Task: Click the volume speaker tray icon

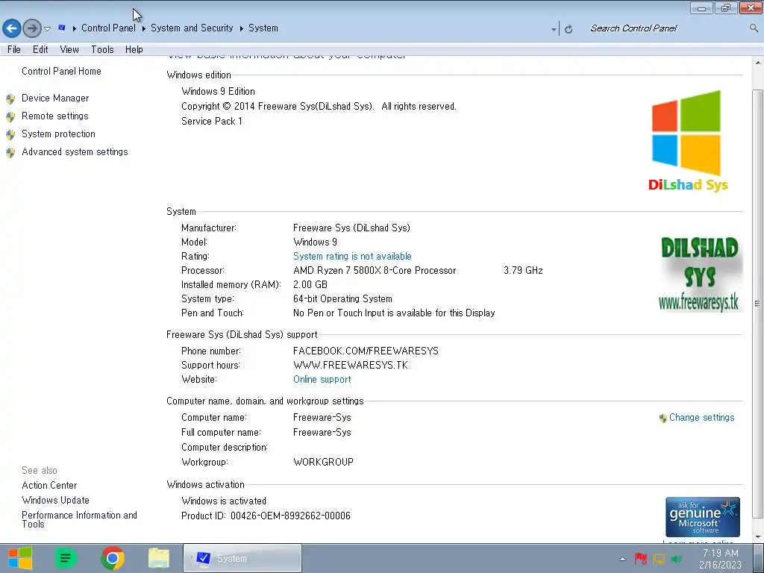Action: click(x=676, y=559)
